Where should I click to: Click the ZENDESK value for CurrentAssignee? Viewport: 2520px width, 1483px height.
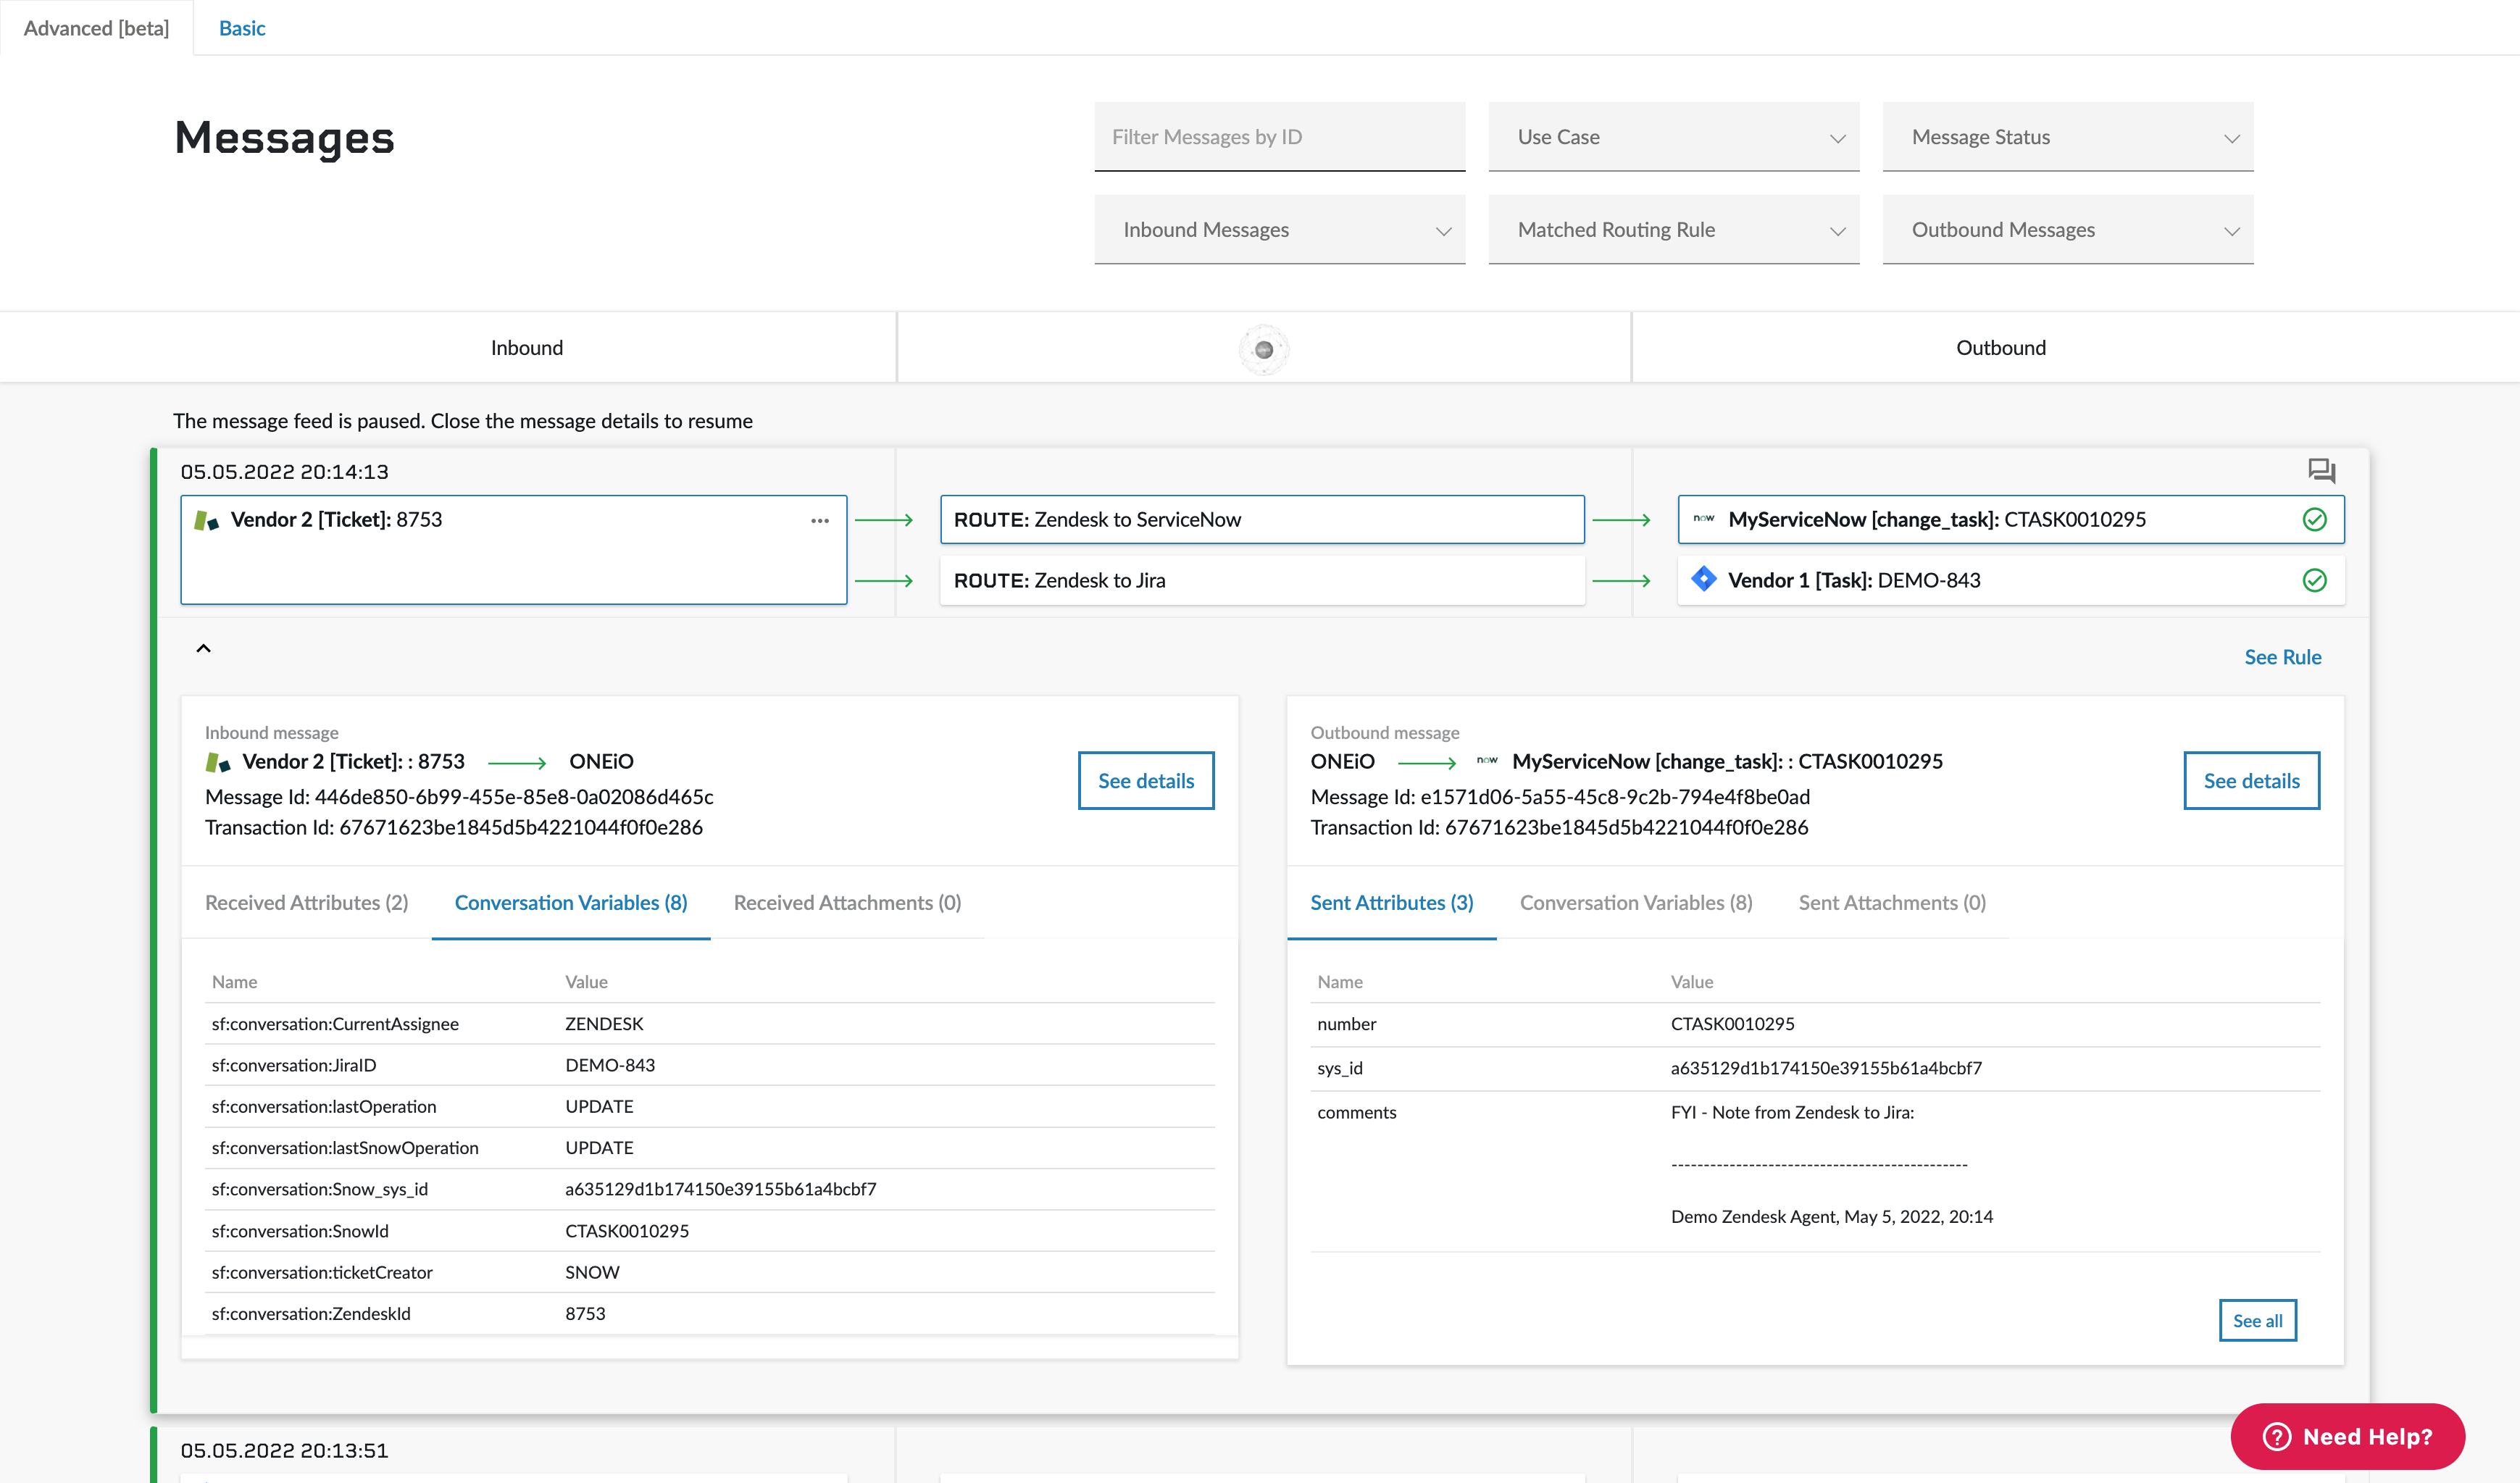[604, 1023]
